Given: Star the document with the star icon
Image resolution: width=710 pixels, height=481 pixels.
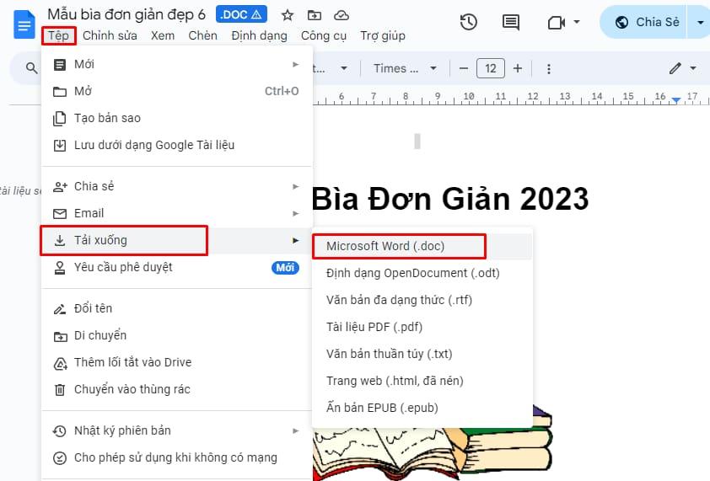Looking at the screenshot, I should click(287, 15).
